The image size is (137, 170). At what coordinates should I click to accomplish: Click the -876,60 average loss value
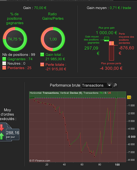[126, 48]
